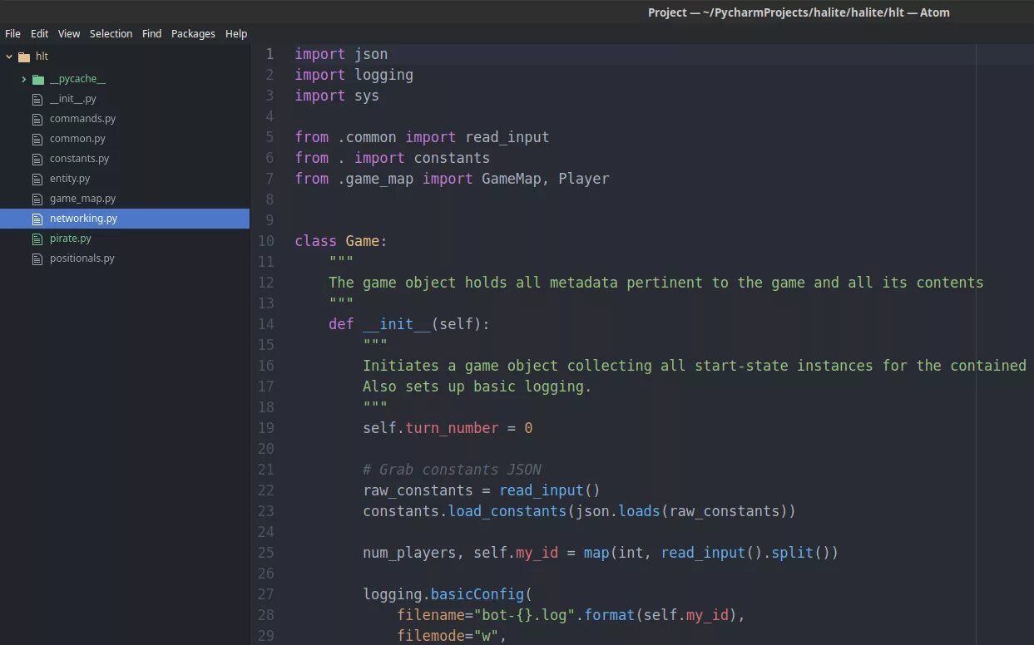The image size is (1034, 645).
Task: Click the file icon beside commands.py
Action: pyautogui.click(x=37, y=119)
